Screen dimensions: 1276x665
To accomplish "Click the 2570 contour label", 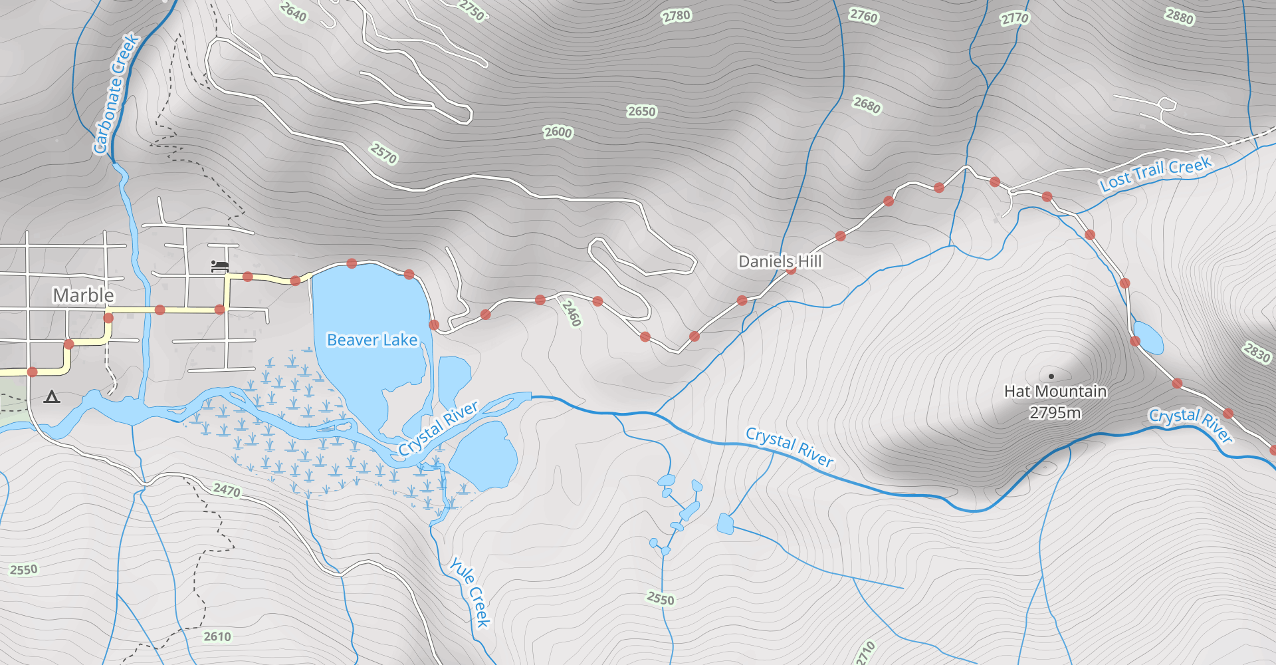I will coord(384,154).
